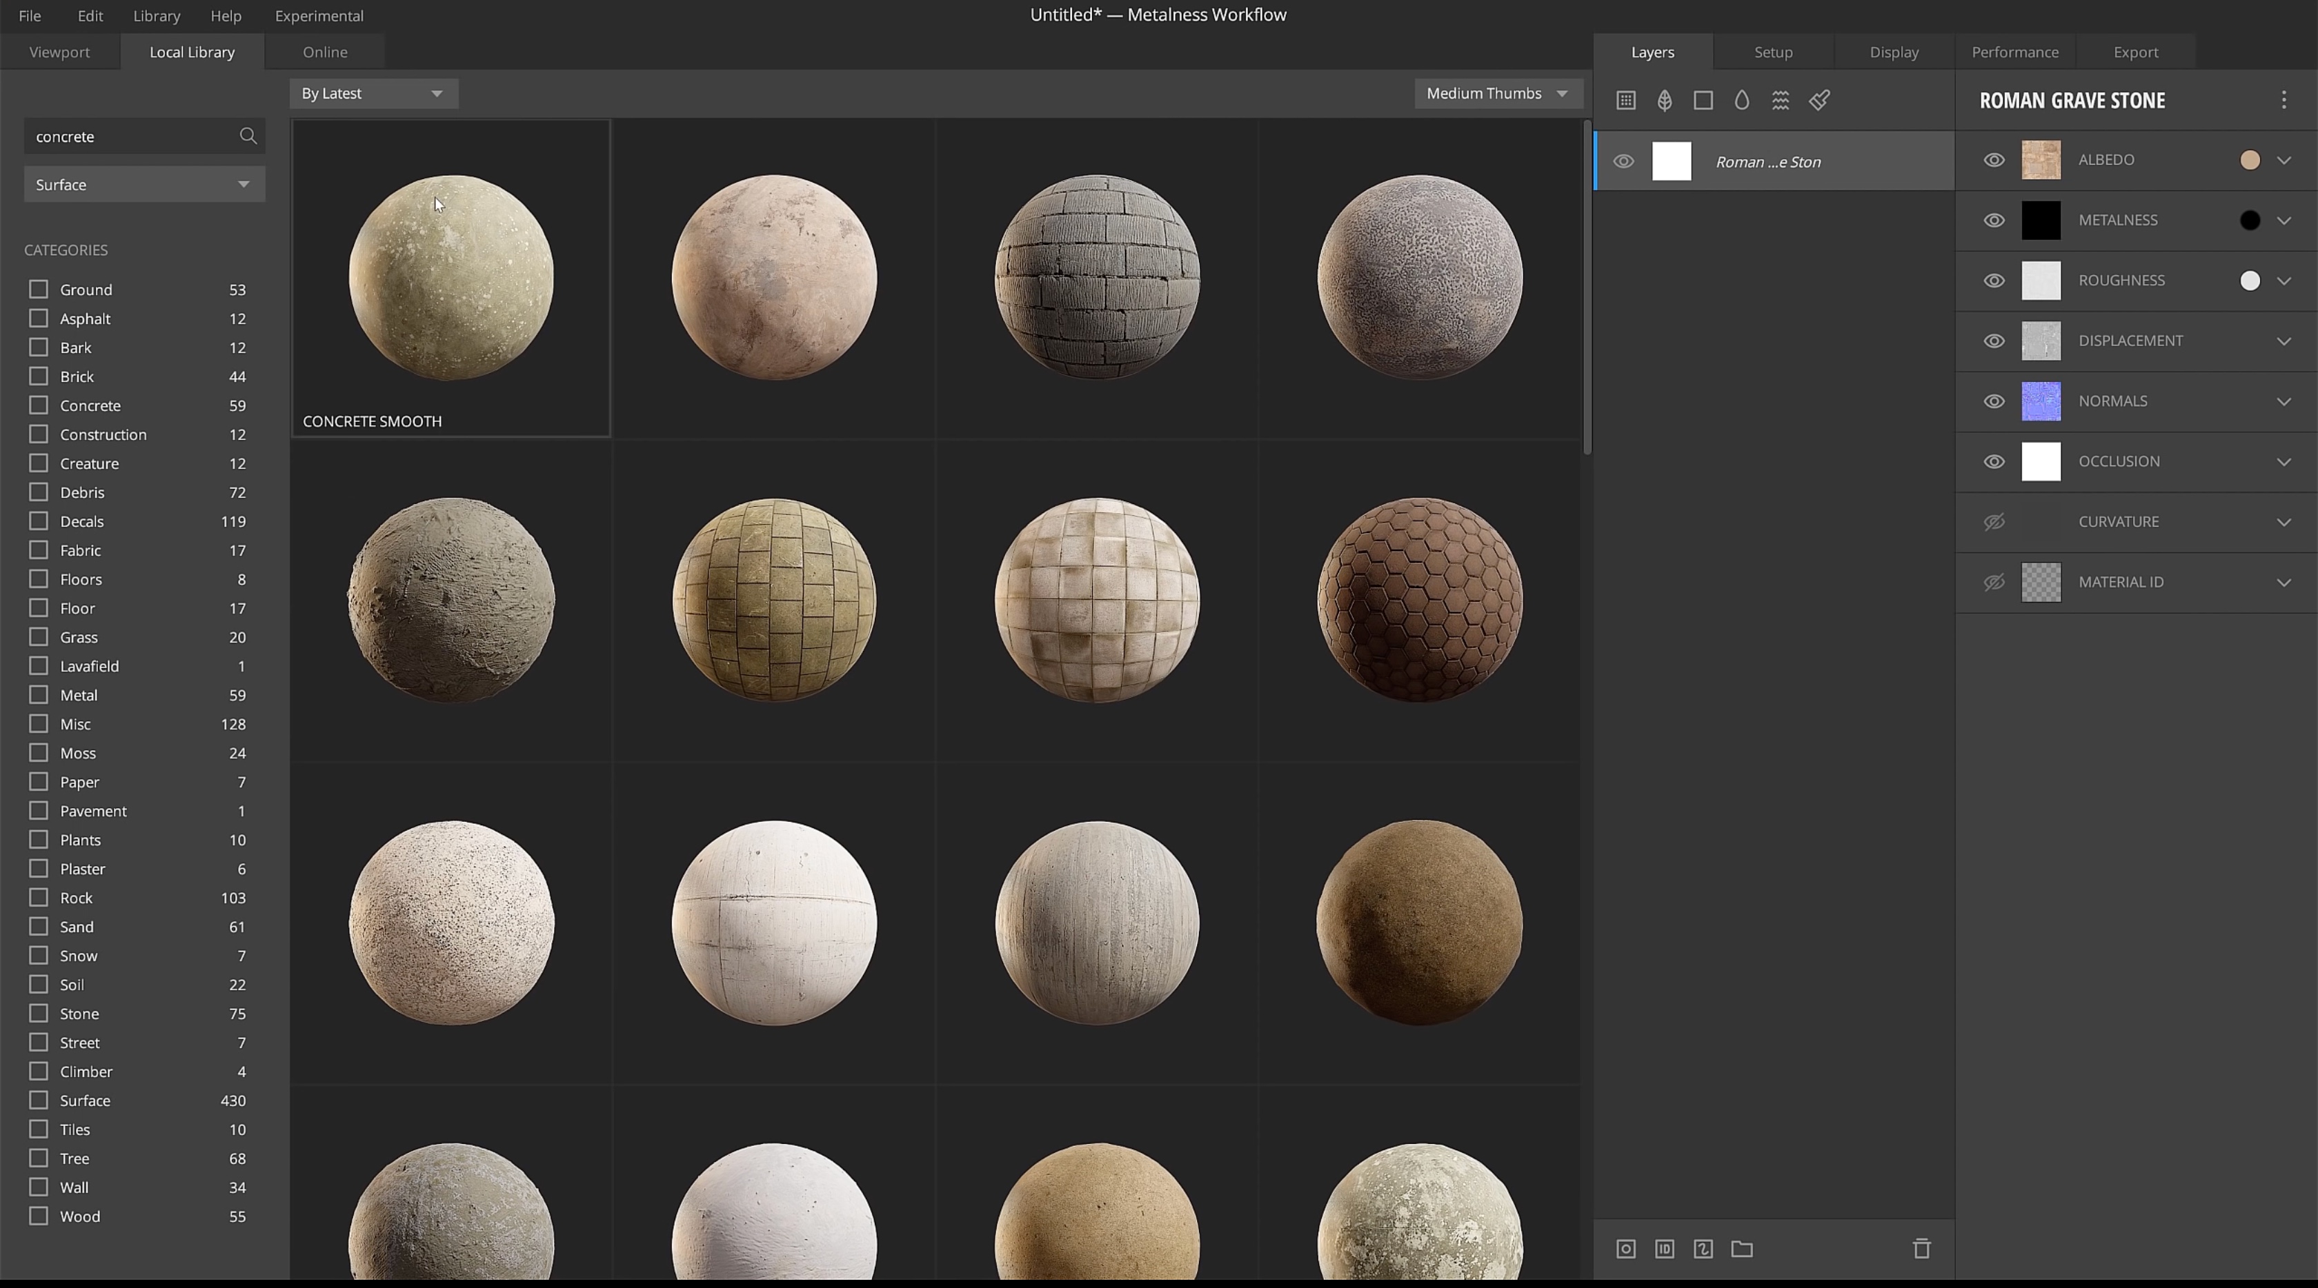Click the leaf-shaped layer icon

point(1664,101)
